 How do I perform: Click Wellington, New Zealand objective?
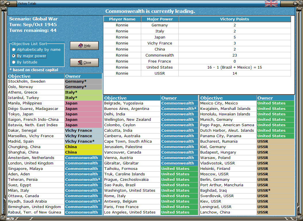pos(132,119)
